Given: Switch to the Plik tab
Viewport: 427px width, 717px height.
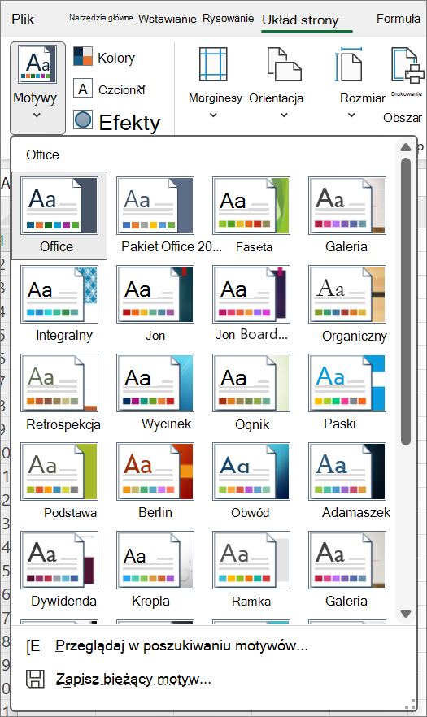Looking at the screenshot, I should 23,19.
